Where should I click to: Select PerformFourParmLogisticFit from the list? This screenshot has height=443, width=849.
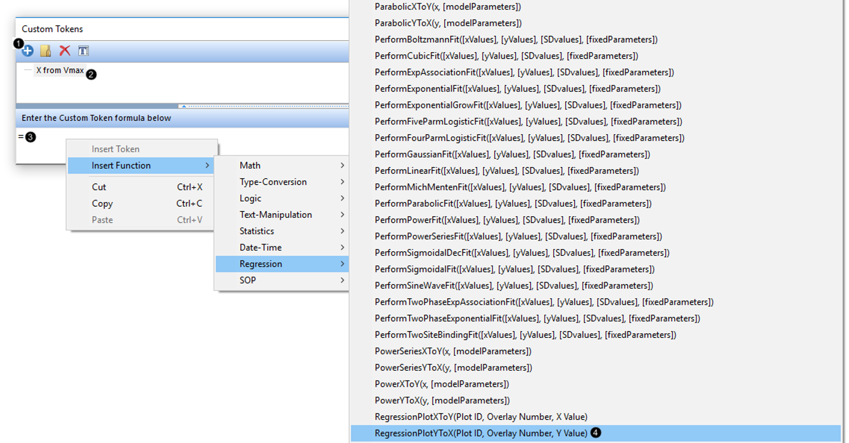point(529,138)
